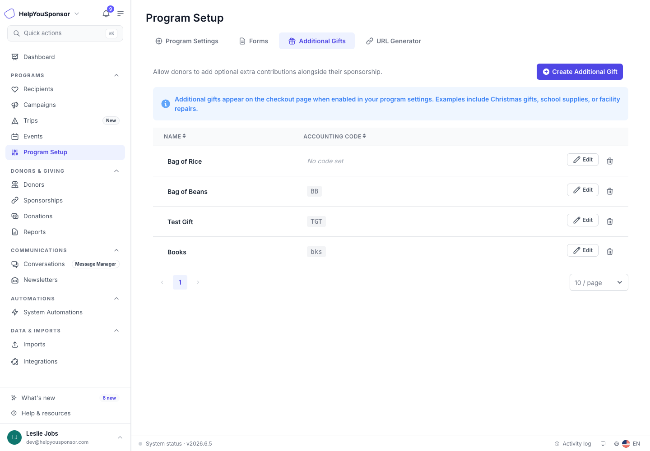Switch to the Program Settings tab
The image size is (650, 451).
tap(187, 41)
